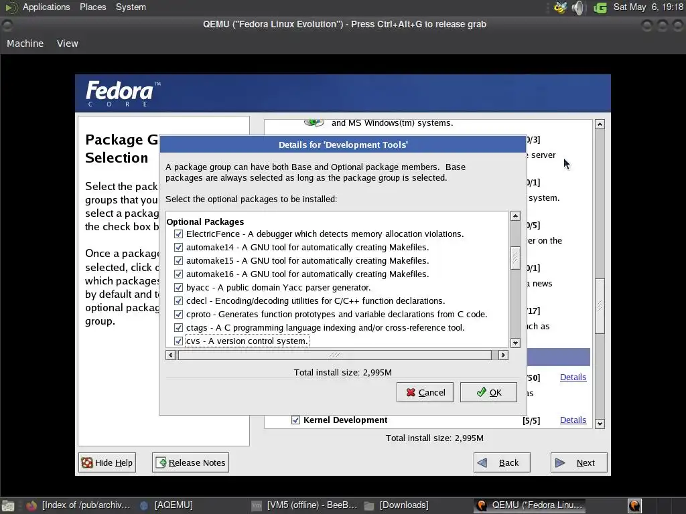Image resolution: width=686 pixels, height=514 pixels.
Task: Click the green checkmark icon on OK
Action: pyautogui.click(x=481, y=392)
